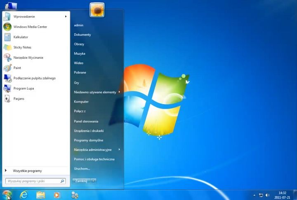
Task: Launch Windows Media Player from taskbar
Action: (x=57, y=195)
